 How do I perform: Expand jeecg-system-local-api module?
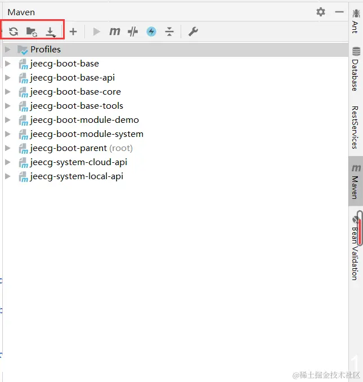pyautogui.click(x=8, y=176)
